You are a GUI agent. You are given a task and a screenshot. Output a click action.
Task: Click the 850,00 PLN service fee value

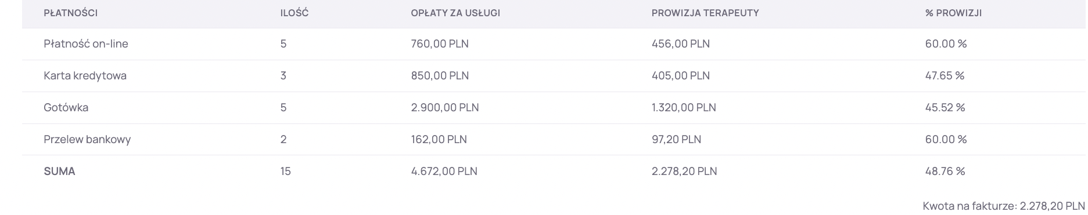coord(440,75)
